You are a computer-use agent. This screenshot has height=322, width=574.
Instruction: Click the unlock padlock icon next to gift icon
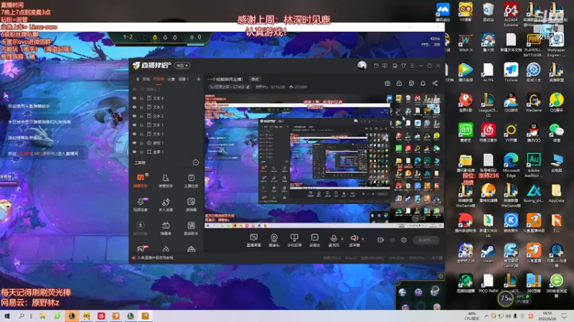[399, 83]
